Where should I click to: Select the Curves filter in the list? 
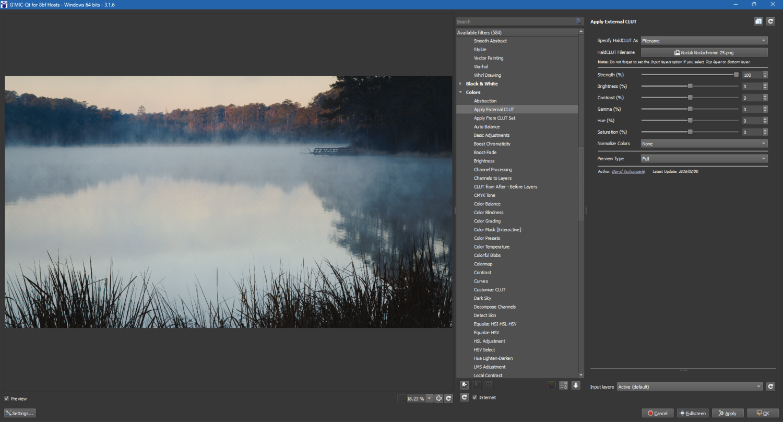coord(481,281)
